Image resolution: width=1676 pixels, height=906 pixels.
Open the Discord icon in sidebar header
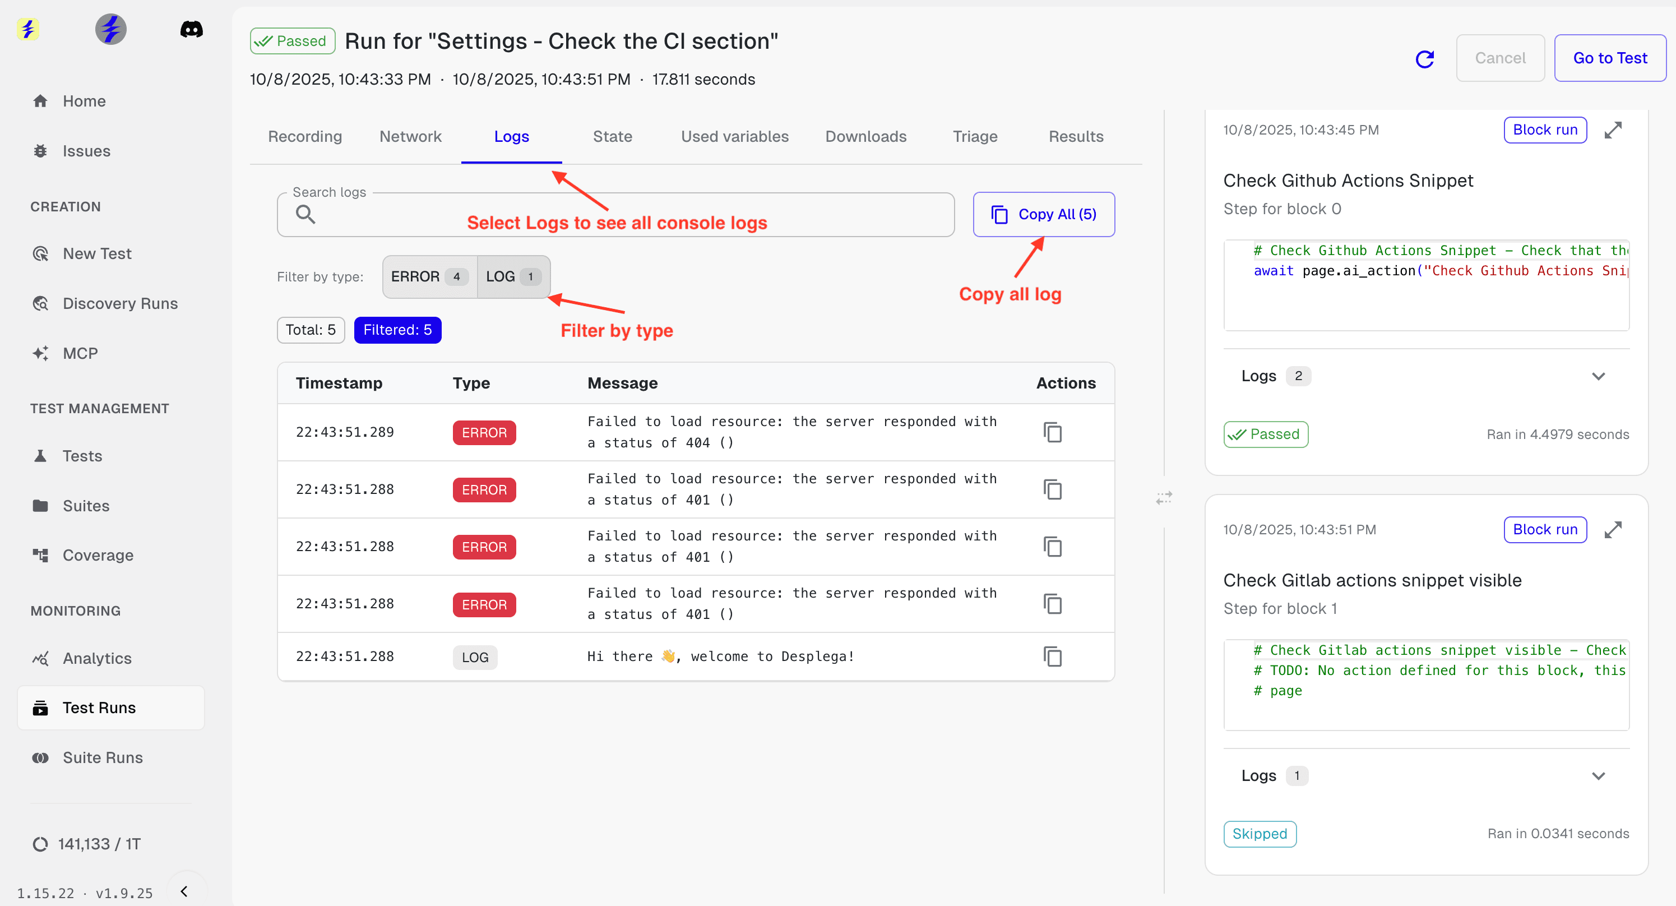tap(191, 29)
